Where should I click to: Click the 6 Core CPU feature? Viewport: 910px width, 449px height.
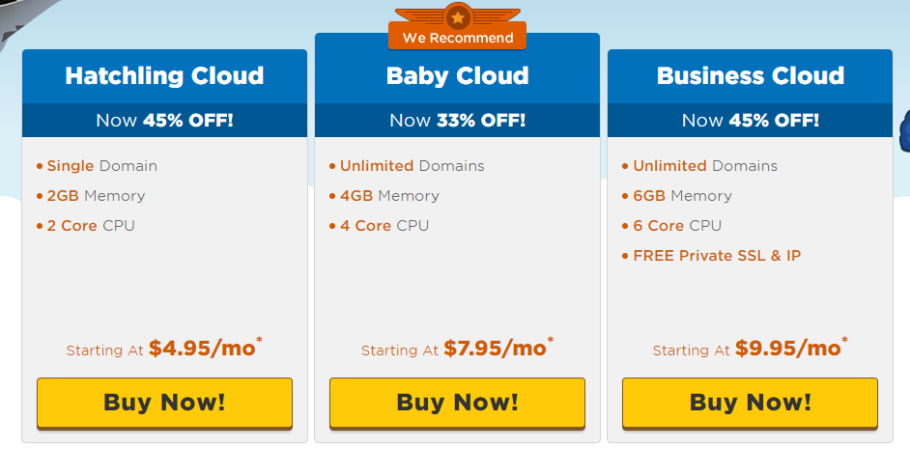pyautogui.click(x=676, y=226)
